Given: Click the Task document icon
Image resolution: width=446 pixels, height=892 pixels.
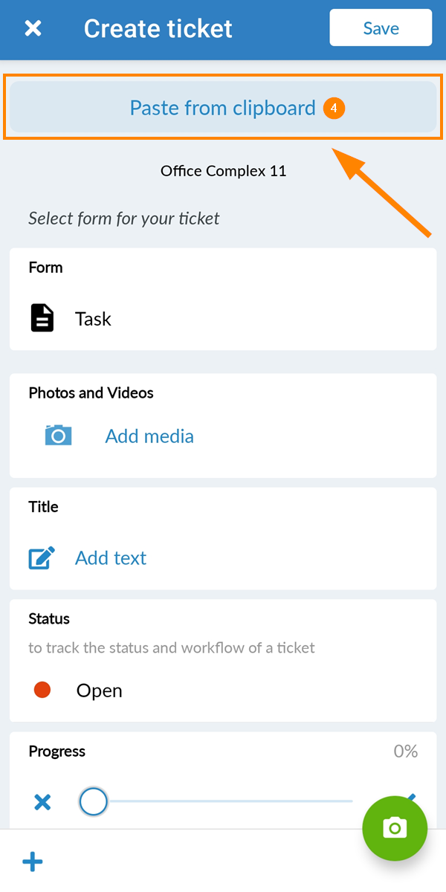Looking at the screenshot, I should point(42,317).
